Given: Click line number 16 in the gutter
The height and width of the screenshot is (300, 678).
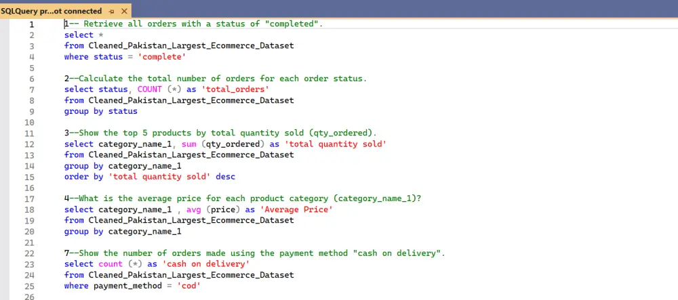Looking at the screenshot, I should pyautogui.click(x=29, y=188).
